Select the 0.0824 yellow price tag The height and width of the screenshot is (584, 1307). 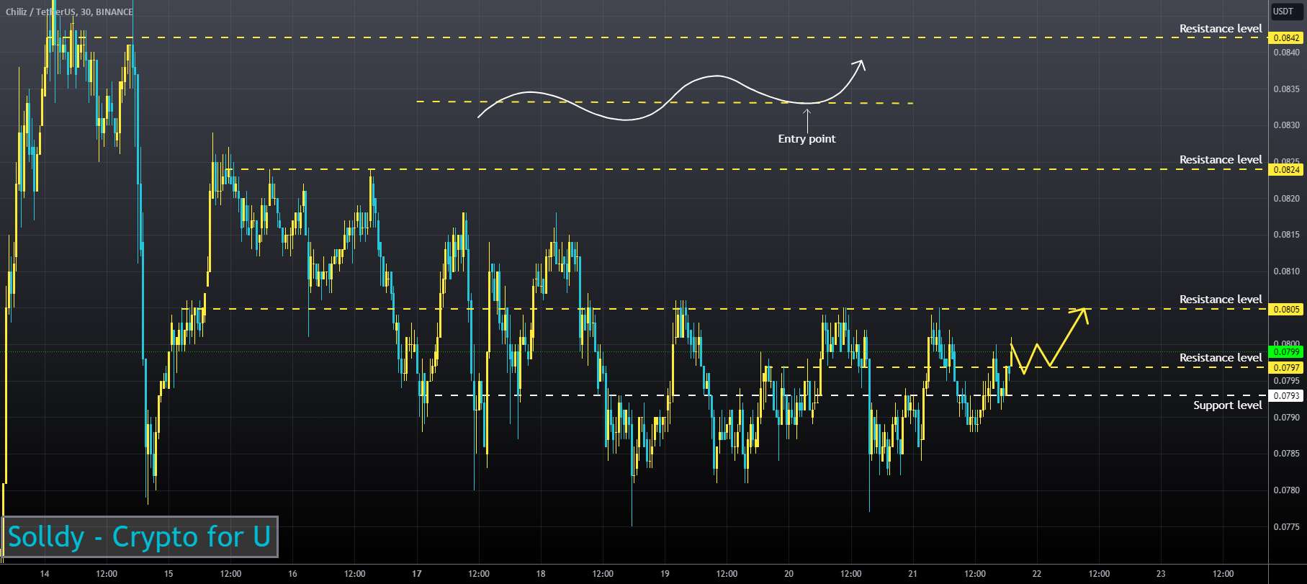1286,170
